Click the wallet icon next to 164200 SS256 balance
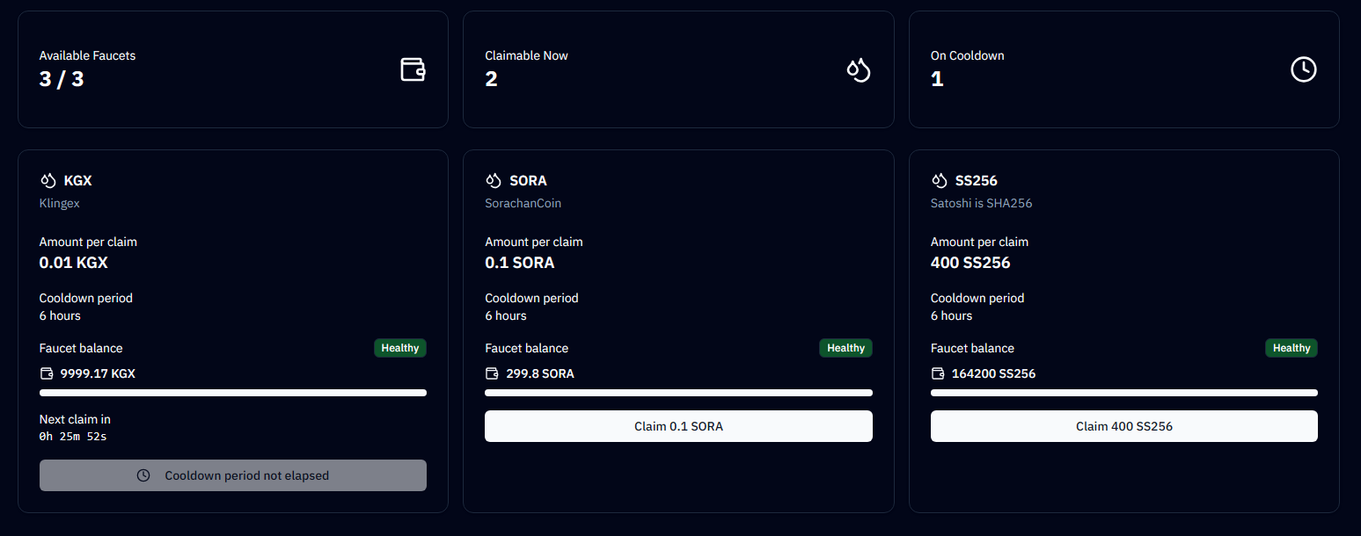The image size is (1361, 536). pyautogui.click(x=938, y=373)
